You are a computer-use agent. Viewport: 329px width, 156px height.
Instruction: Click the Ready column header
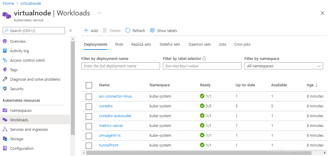point(205,85)
